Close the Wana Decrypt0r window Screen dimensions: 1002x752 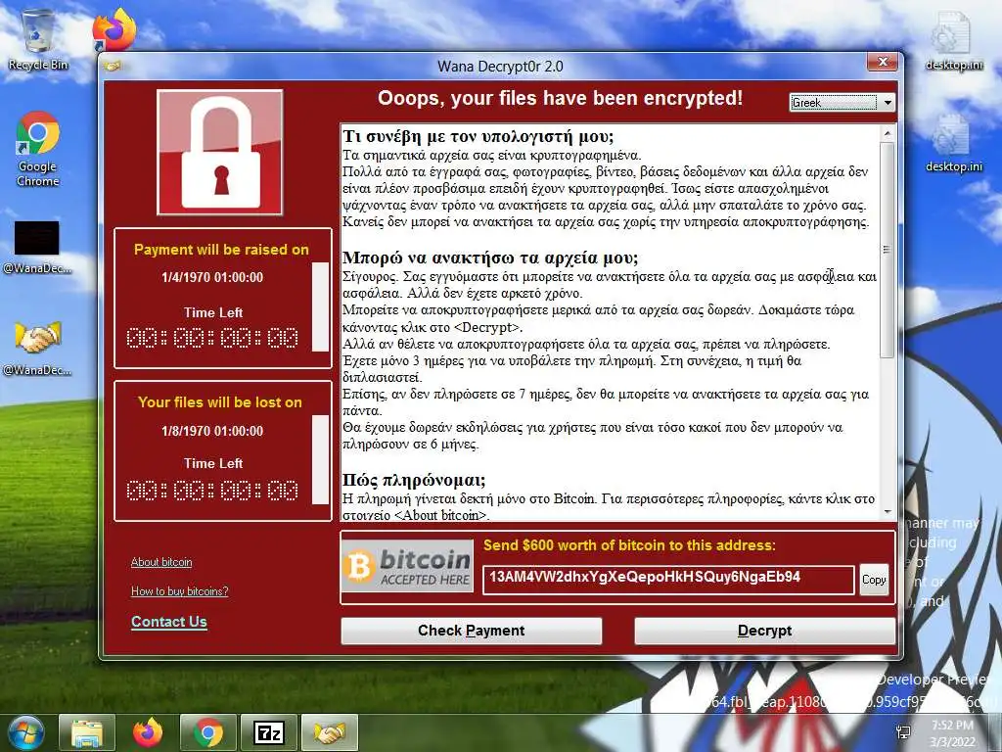pos(883,62)
